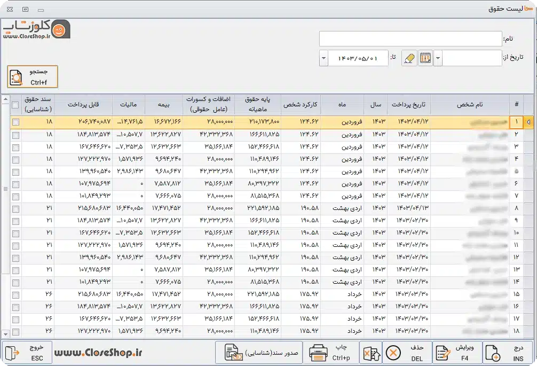
Task: Open the calendar date picker icon
Action: (425, 58)
